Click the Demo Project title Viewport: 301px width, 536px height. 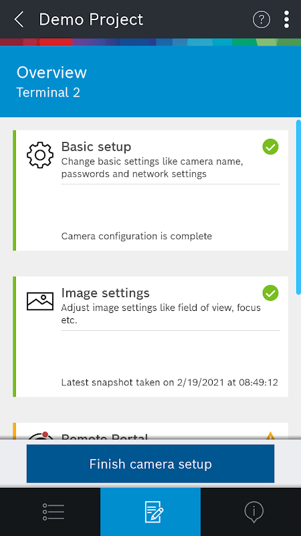click(91, 19)
